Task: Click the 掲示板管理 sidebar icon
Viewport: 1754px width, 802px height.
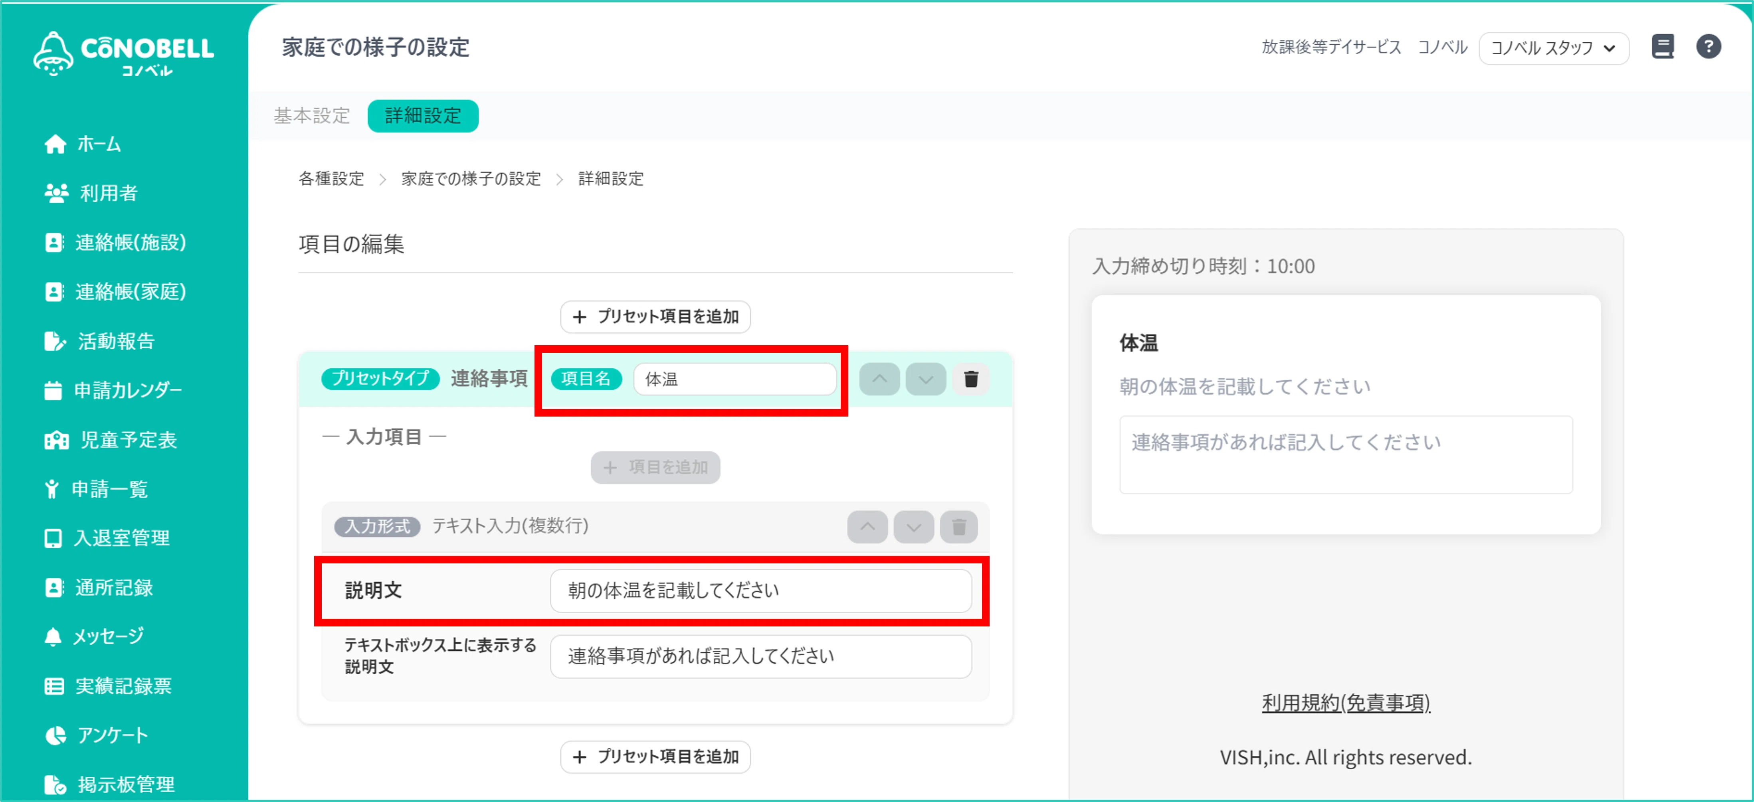Action: point(55,784)
